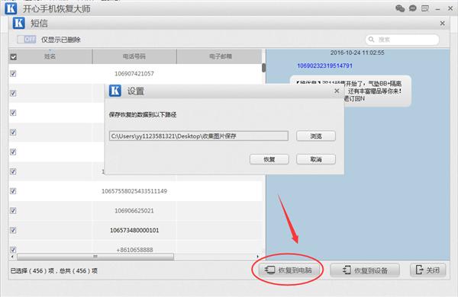Click the WeChat icon in title bar
Viewport: 458px width, 297px height.
click(x=400, y=8)
